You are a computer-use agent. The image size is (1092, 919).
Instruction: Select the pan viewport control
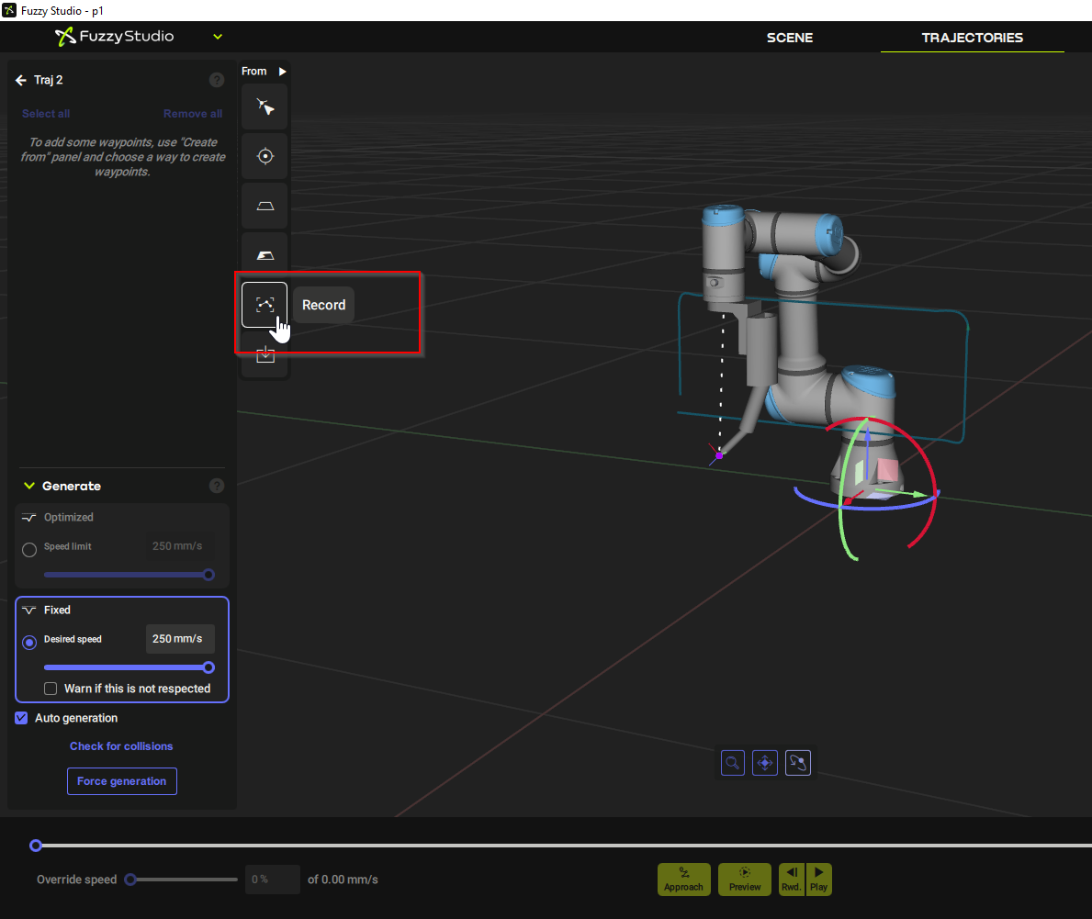765,762
